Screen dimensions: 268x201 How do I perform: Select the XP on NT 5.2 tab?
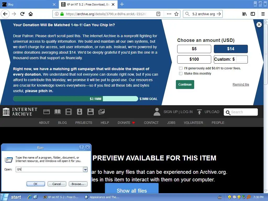(x=88, y=4)
